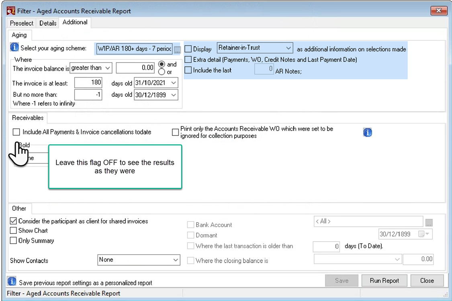Image resolution: width=452 pixels, height=301 pixels.
Task: Click the 'invoice is at least' days field
Action: point(88,83)
